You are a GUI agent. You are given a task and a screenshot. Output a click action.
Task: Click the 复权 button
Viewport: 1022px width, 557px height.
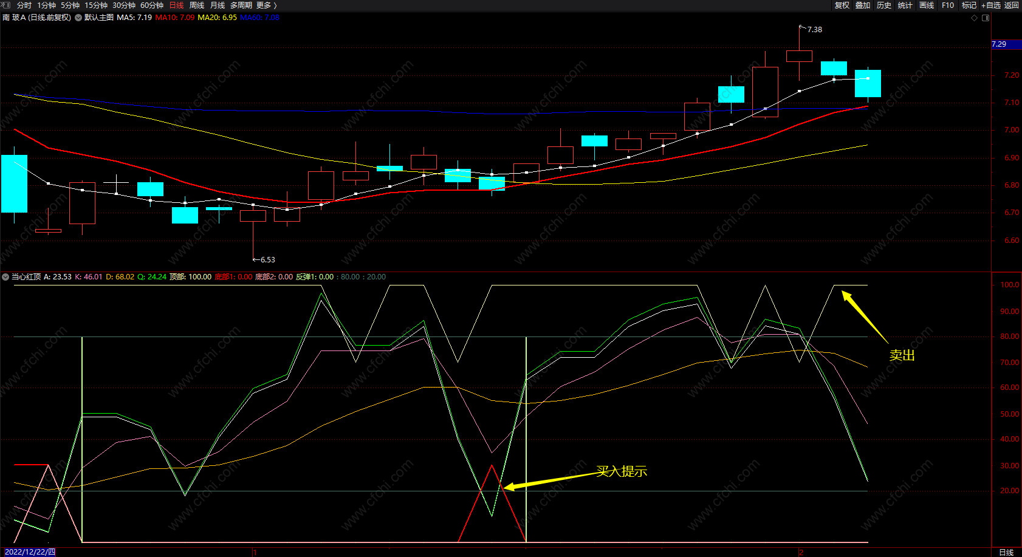[x=842, y=5]
